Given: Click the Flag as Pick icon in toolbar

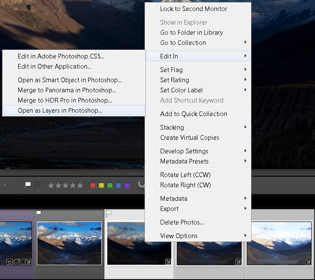Looking at the screenshot, I should [28, 185].
